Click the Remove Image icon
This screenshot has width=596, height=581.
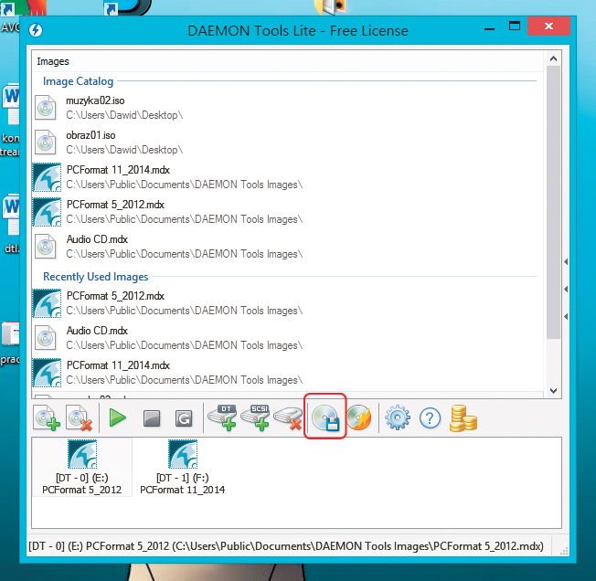[x=80, y=419]
